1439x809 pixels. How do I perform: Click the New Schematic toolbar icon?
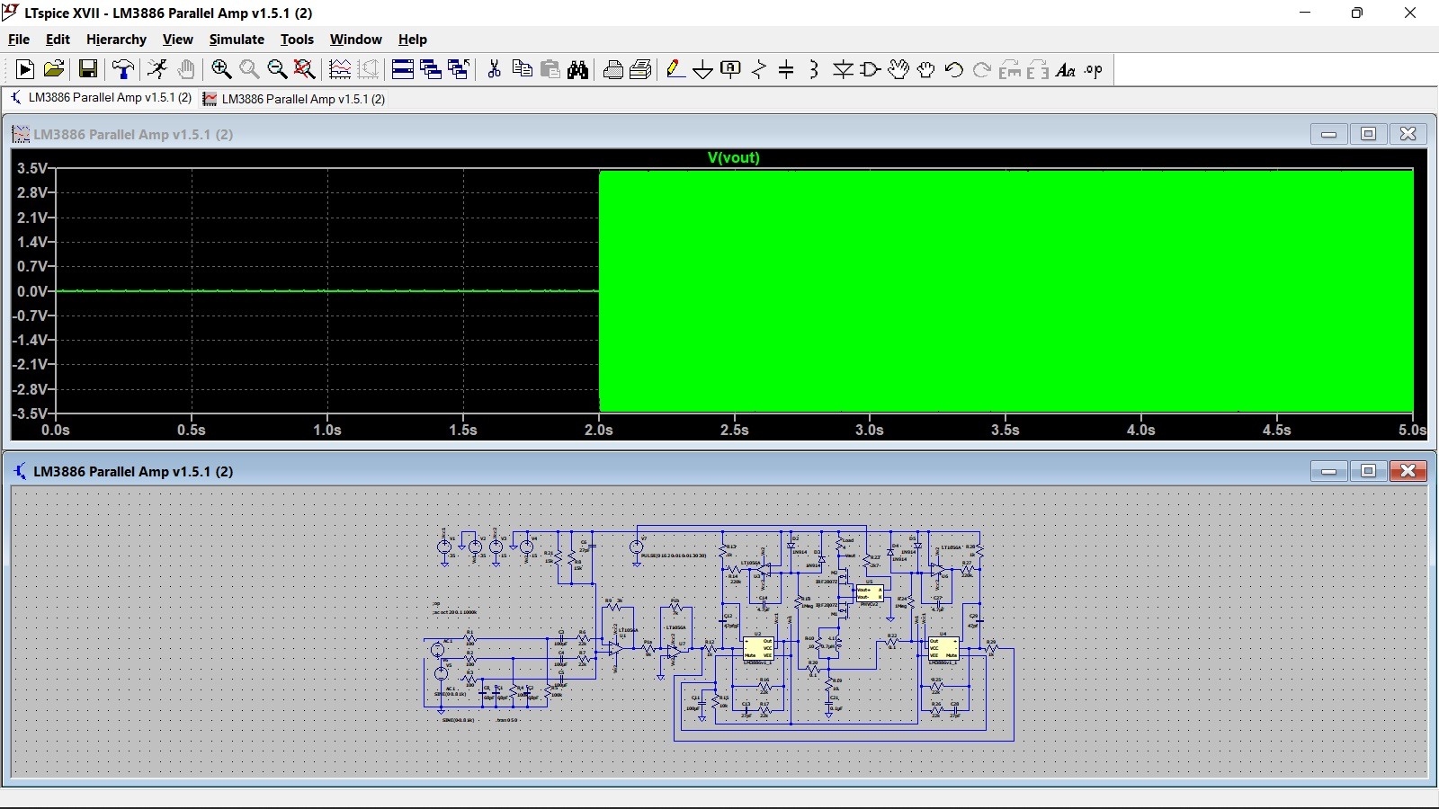pos(25,69)
